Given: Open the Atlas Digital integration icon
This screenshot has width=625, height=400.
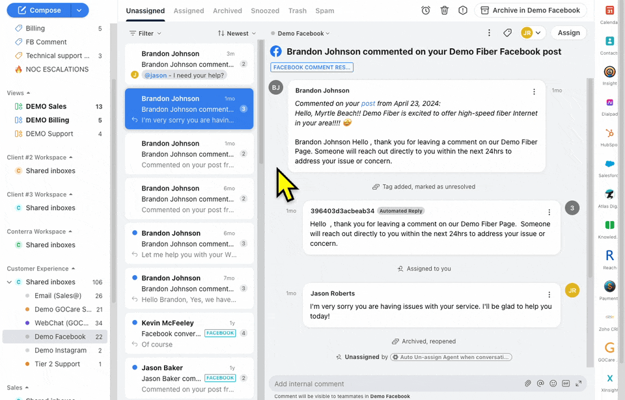Looking at the screenshot, I should click(x=609, y=194).
